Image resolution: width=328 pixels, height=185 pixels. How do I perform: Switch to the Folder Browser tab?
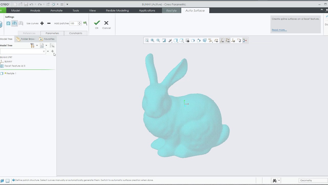pos(26,39)
